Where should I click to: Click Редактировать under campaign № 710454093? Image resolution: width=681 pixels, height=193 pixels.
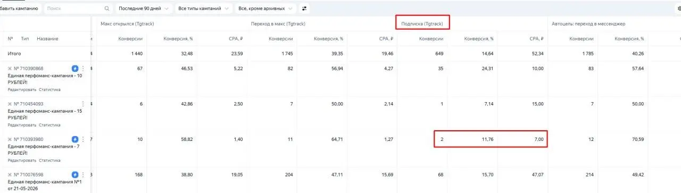pos(22,125)
